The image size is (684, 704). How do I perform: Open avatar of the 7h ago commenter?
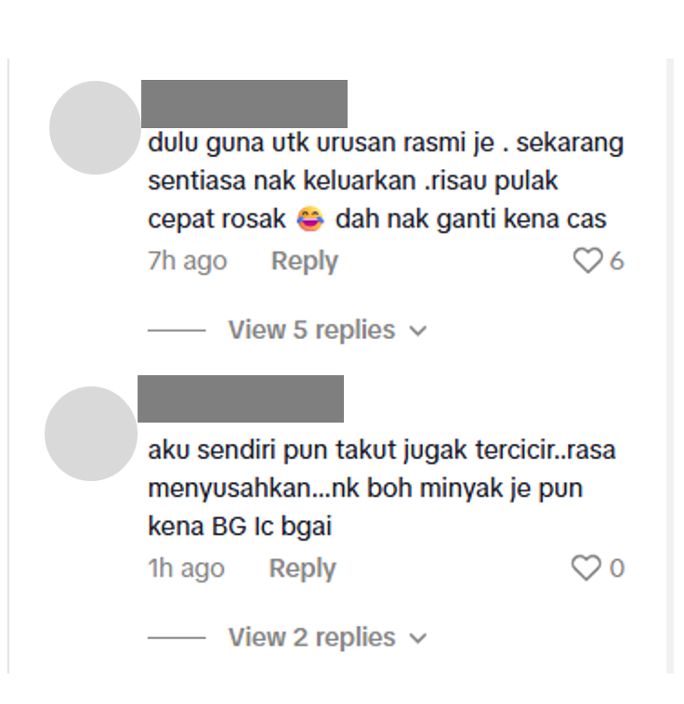pos(95,127)
